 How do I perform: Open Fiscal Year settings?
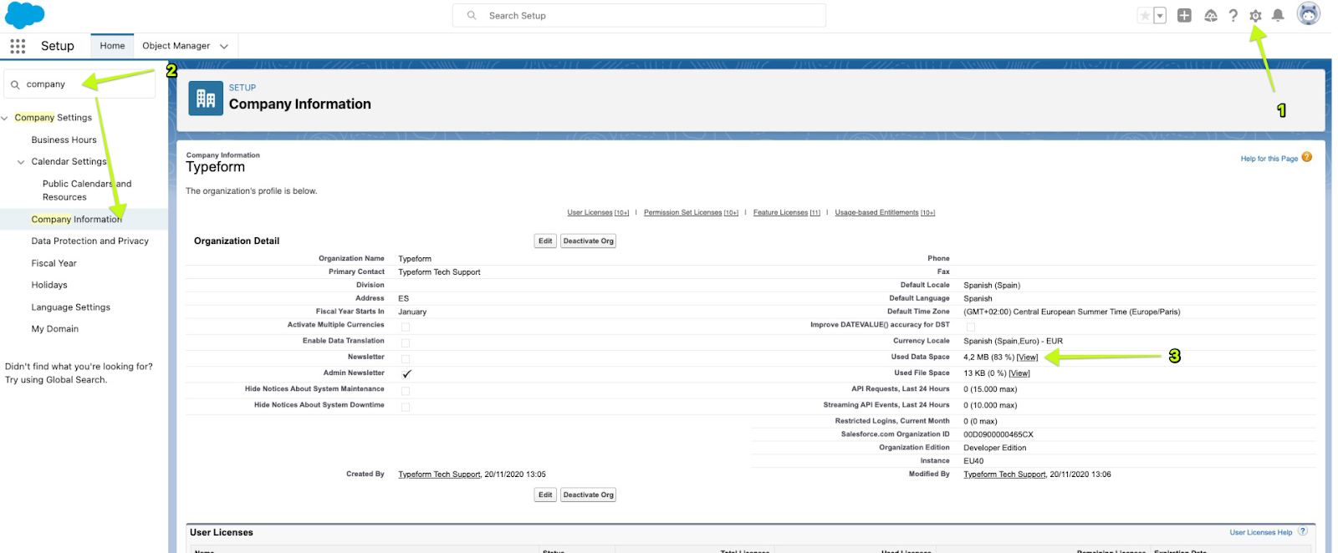tap(54, 263)
